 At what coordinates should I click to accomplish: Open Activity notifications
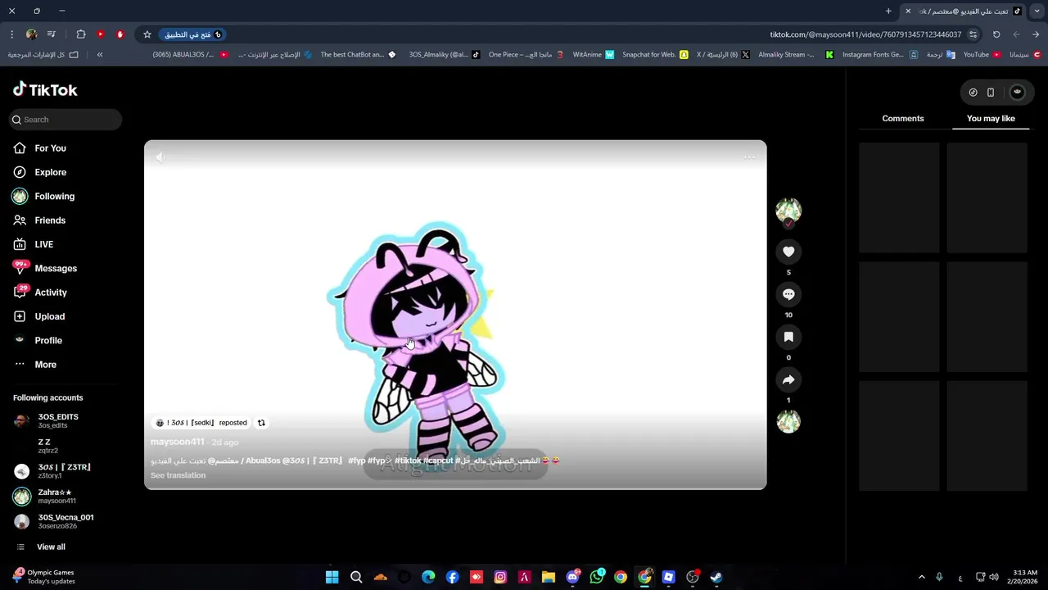click(x=39, y=293)
